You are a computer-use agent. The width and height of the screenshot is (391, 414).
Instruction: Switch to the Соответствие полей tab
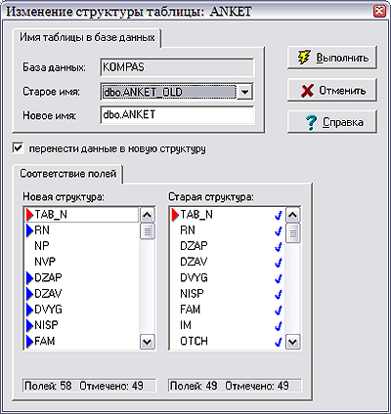pyautogui.click(x=67, y=174)
